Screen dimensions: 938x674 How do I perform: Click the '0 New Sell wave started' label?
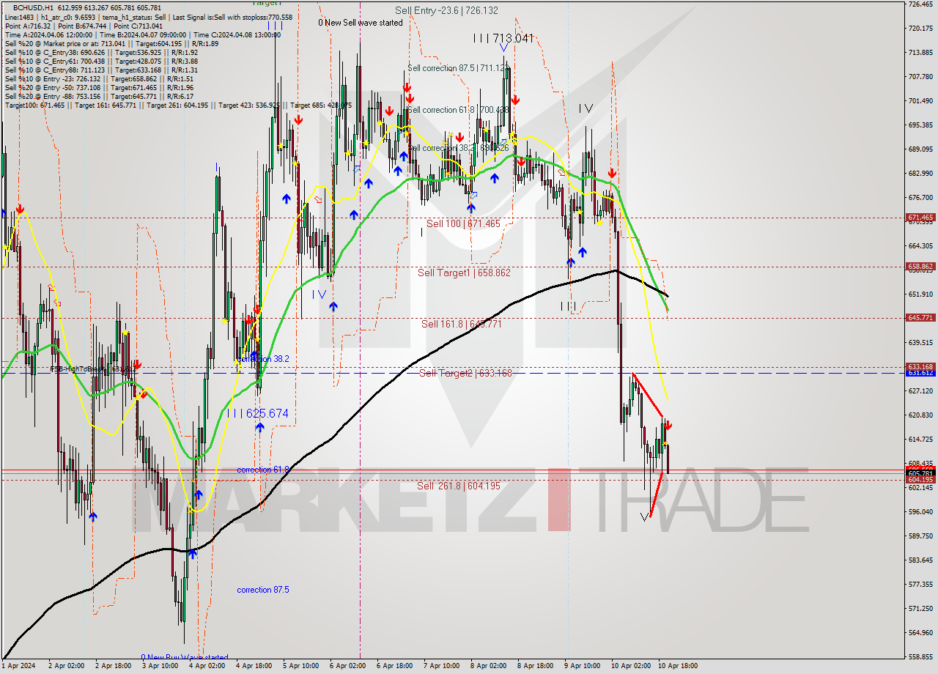coord(360,23)
